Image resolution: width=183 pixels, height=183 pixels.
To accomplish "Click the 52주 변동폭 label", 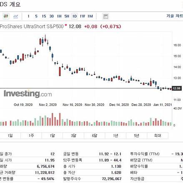I will (x=73, y=160).
